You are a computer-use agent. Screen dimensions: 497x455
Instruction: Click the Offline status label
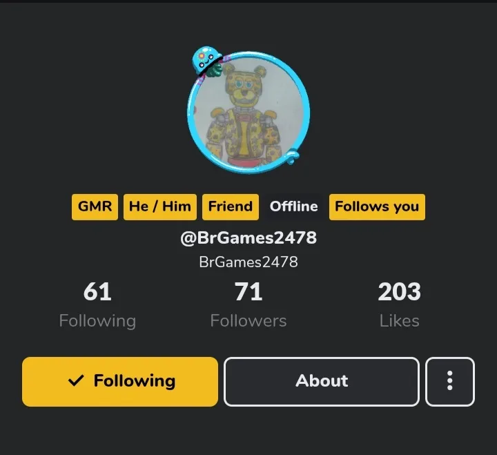pos(294,206)
